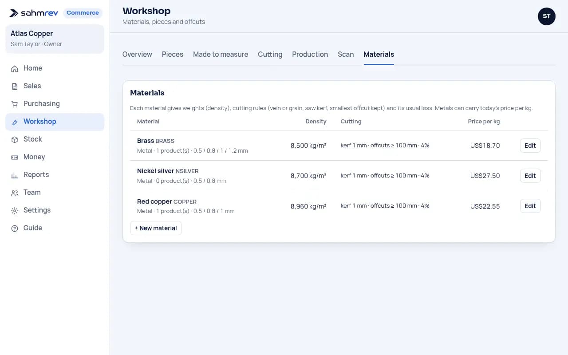
Task: Click the density value 8,960 kg/m³
Action: [x=308, y=206]
